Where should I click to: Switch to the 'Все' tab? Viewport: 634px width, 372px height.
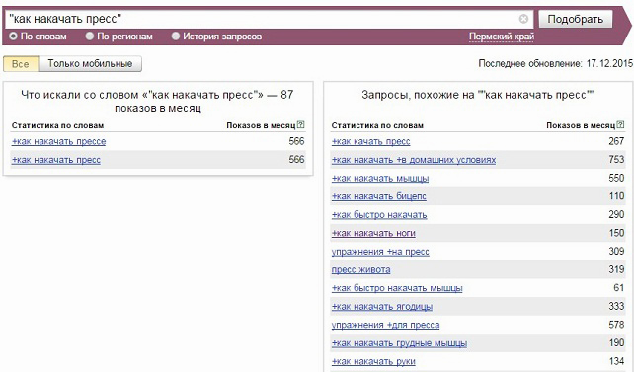tap(21, 64)
